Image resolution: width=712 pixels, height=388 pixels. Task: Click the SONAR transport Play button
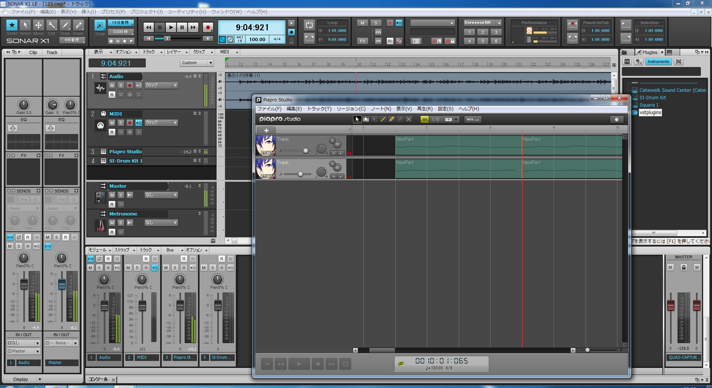coord(171,27)
